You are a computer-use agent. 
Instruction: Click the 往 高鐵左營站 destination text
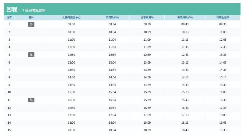pyautogui.click(x=35, y=10)
